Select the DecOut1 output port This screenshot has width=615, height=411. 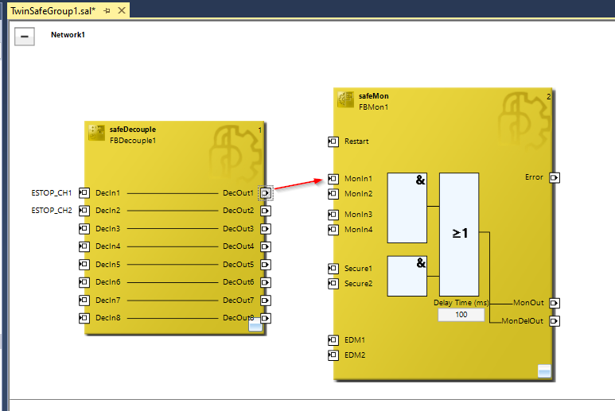pos(266,192)
